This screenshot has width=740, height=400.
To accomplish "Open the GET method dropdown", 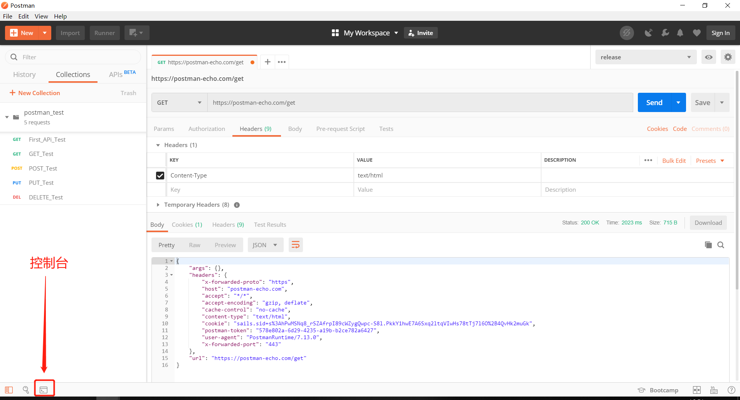I will (x=179, y=102).
